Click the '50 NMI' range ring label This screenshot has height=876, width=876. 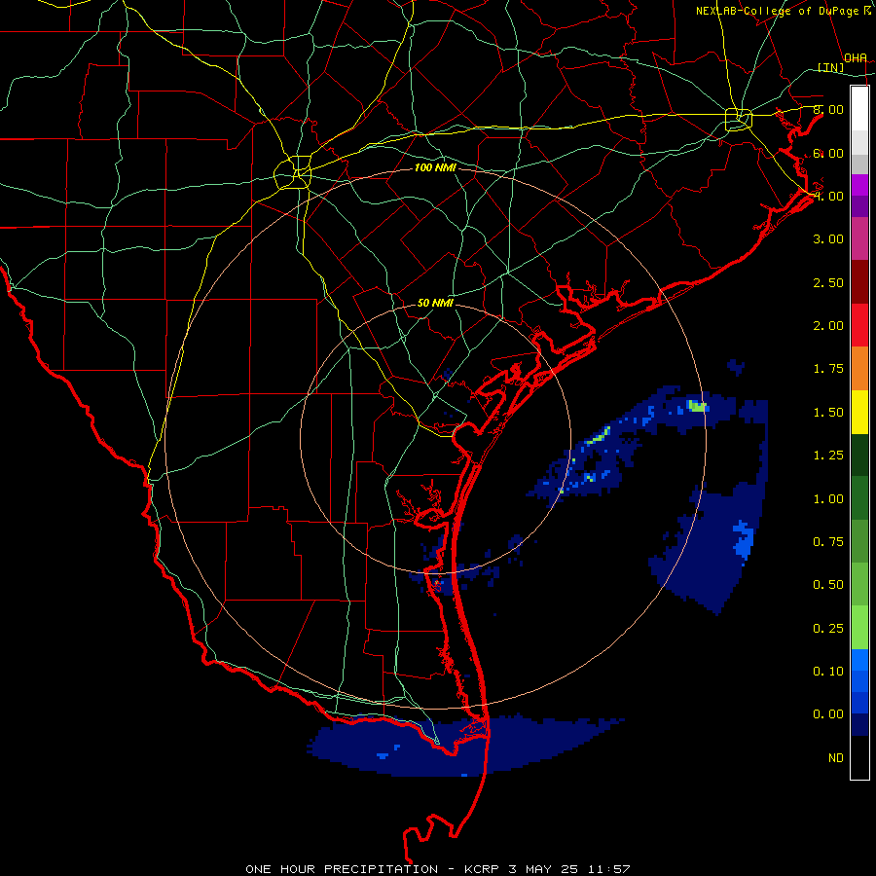(435, 303)
